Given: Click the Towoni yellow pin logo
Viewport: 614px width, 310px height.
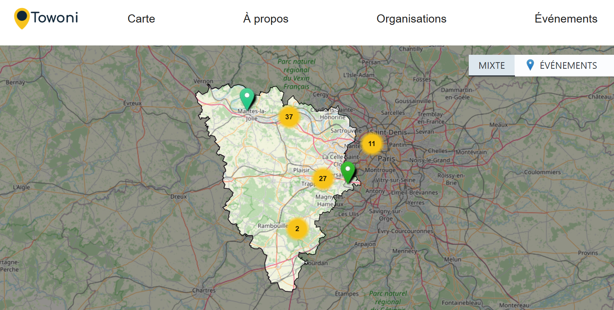Looking at the screenshot, I should pos(22,18).
